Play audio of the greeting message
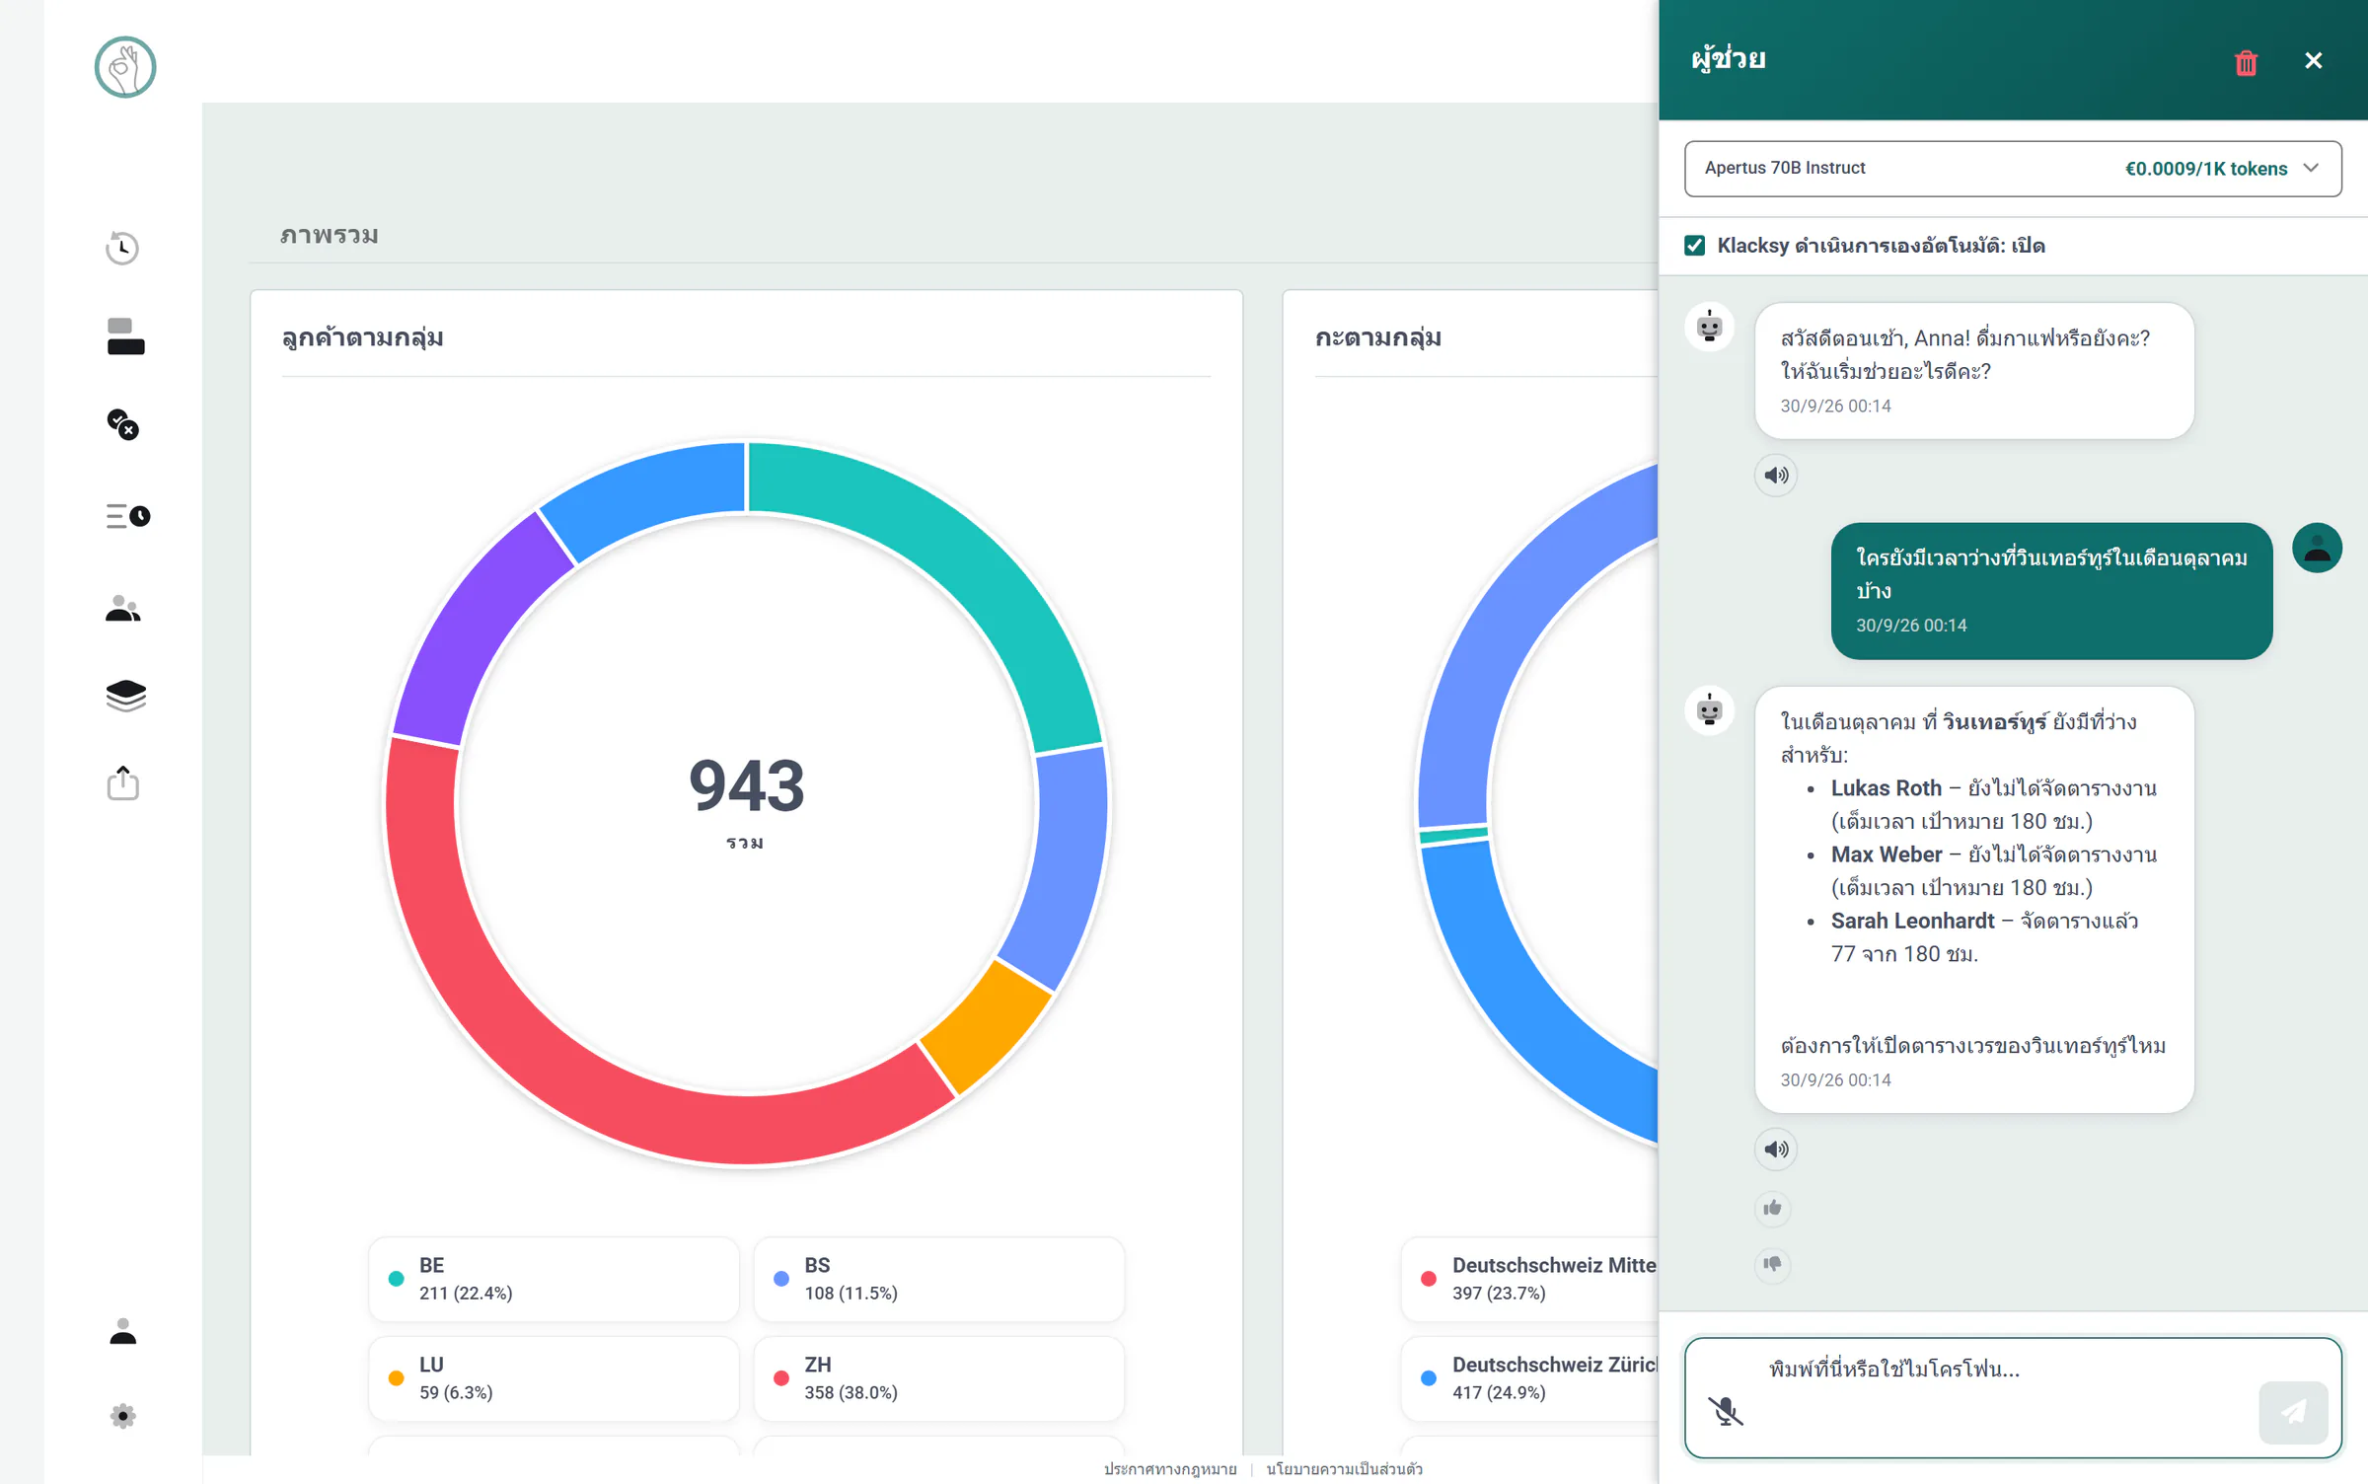 1776,476
